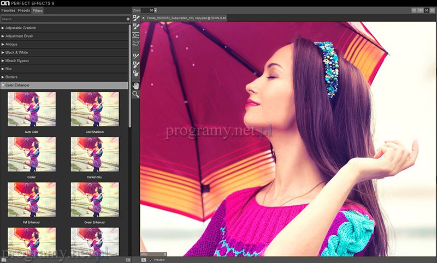Set zoom to 100 percent
This screenshot has width=437, height=263.
point(420,10)
